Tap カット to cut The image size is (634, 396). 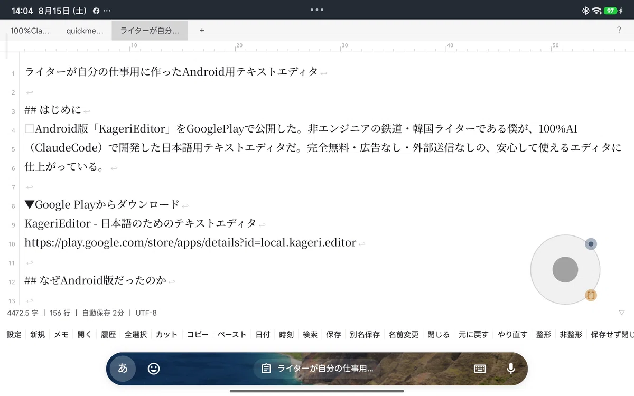point(166,335)
